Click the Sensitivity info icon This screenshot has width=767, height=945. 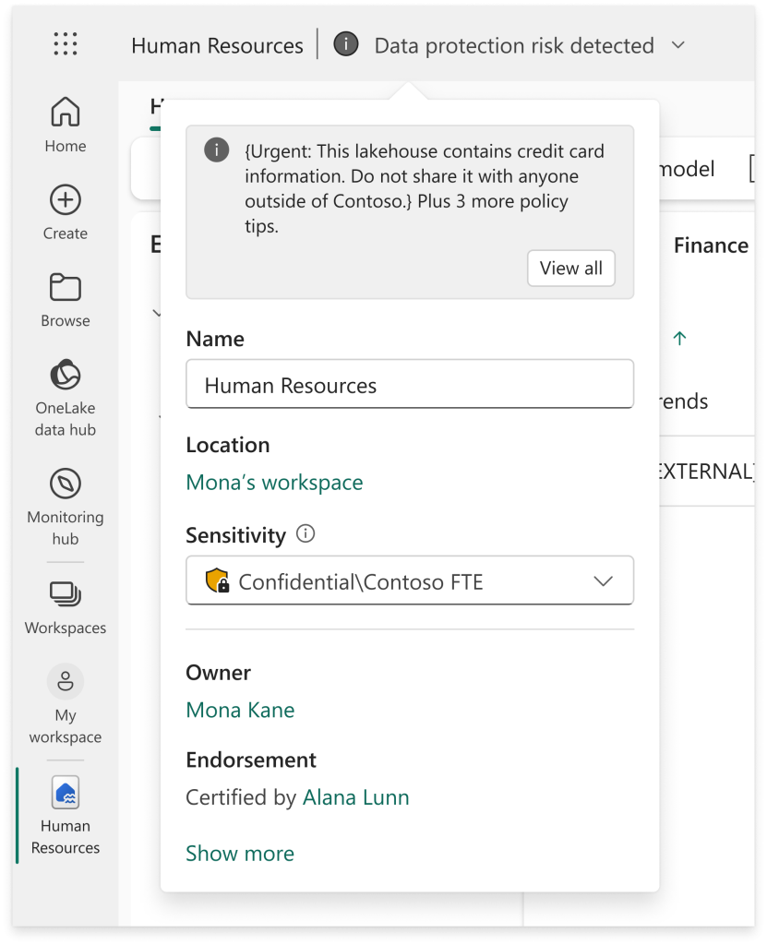tap(306, 533)
